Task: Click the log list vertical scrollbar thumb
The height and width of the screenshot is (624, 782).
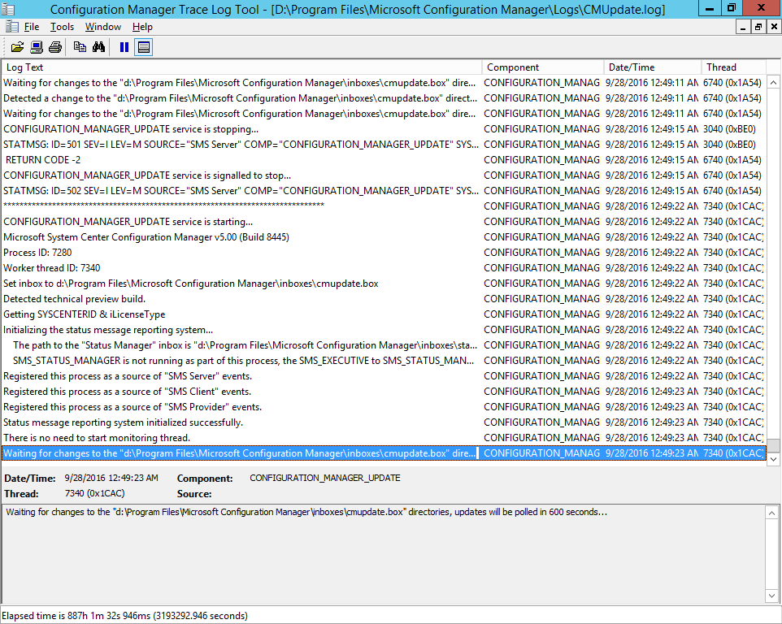Action: pos(773,445)
